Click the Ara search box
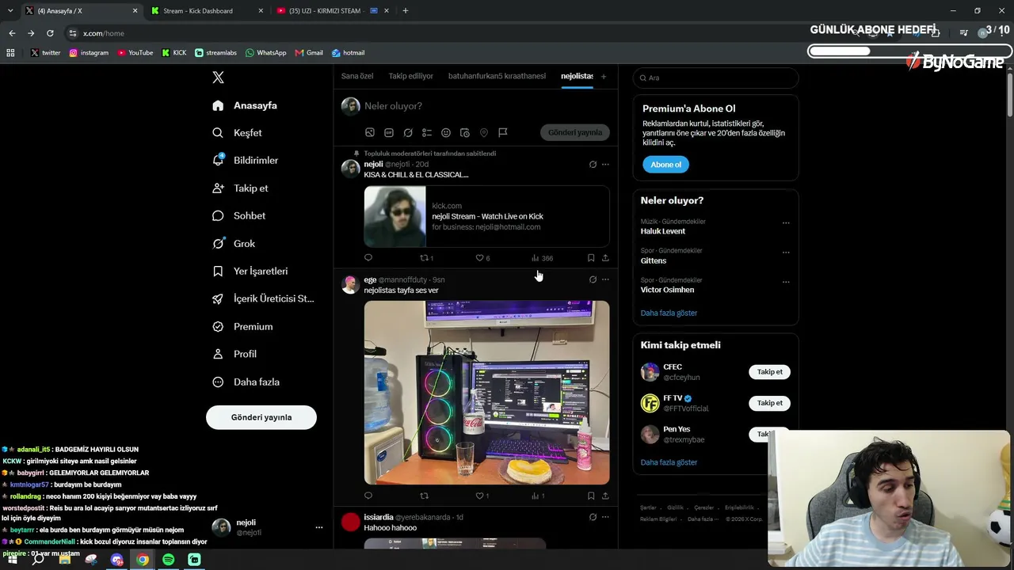This screenshot has width=1014, height=570. pos(716,78)
